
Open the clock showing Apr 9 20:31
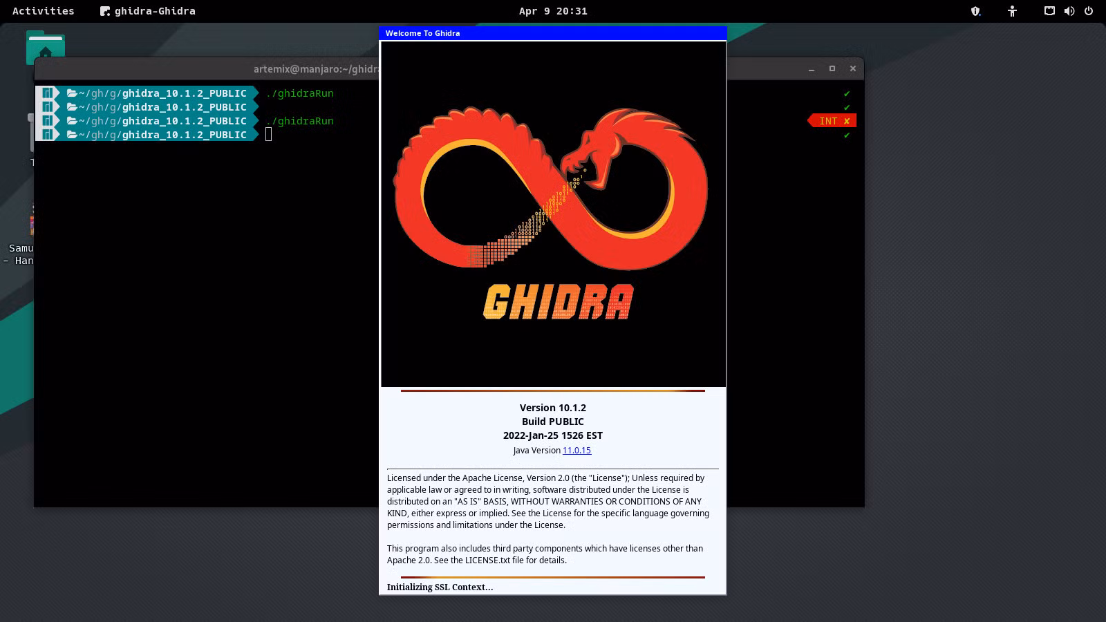point(553,11)
